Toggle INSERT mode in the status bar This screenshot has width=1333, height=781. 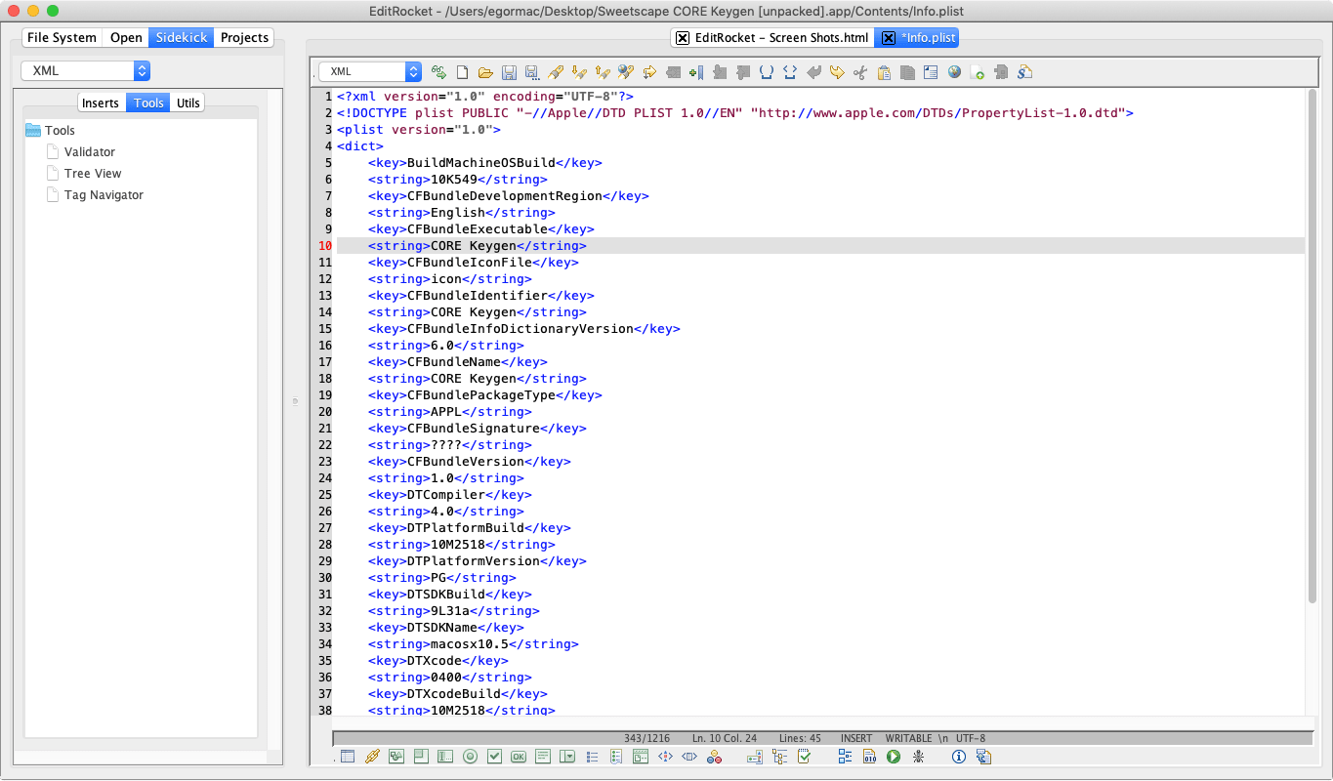point(856,738)
